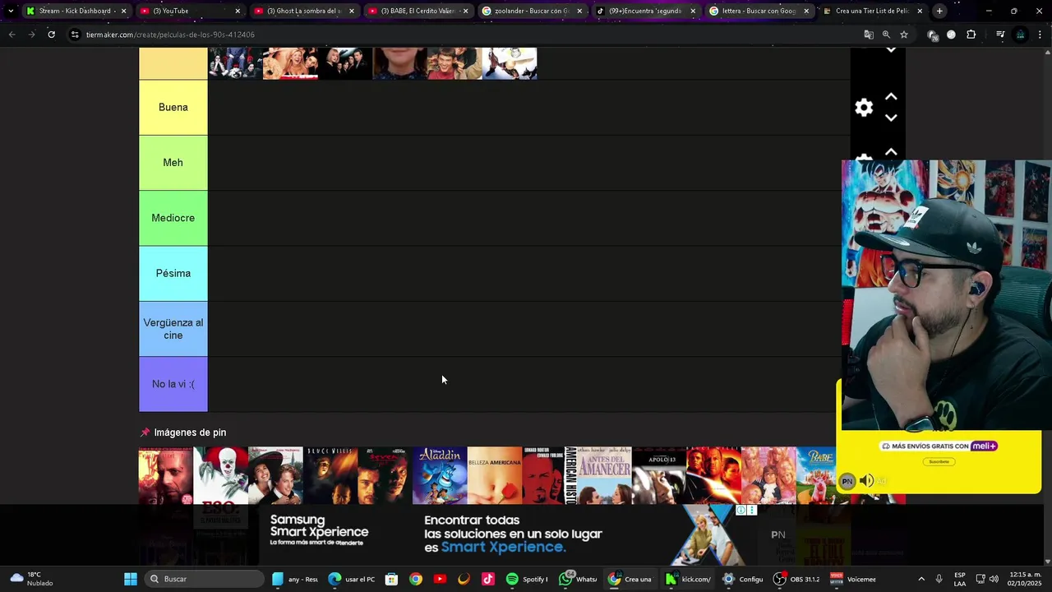This screenshot has width=1052, height=592.
Task: Move the Buena tier row down
Action: [891, 118]
